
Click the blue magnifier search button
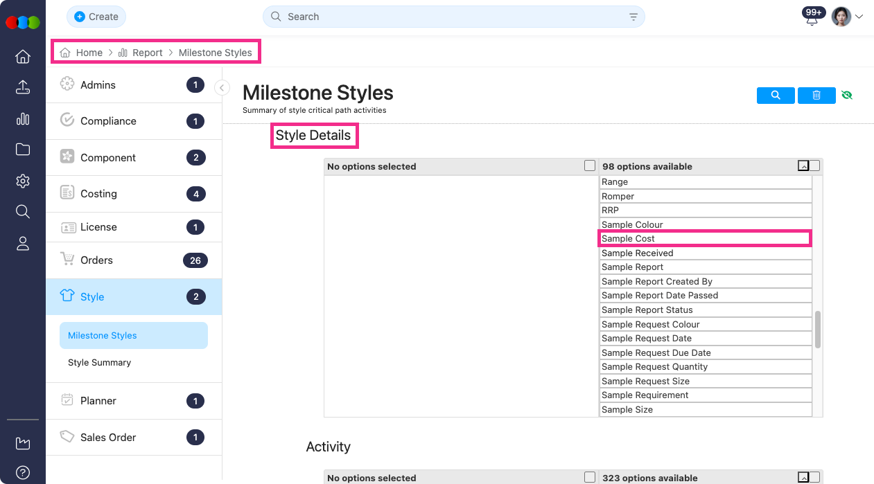point(776,96)
